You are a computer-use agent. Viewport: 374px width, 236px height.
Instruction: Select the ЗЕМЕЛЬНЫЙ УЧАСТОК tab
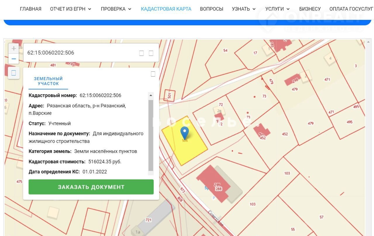pyautogui.click(x=48, y=81)
